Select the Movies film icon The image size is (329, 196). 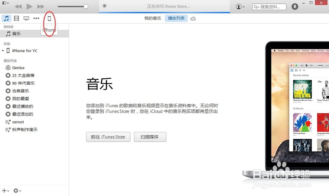point(16,18)
